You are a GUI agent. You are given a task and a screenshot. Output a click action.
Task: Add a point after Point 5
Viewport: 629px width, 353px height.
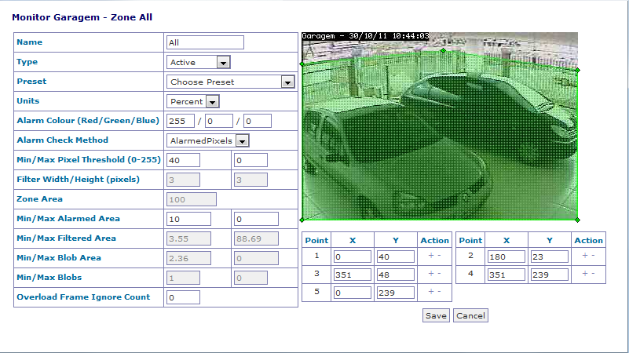coord(431,292)
